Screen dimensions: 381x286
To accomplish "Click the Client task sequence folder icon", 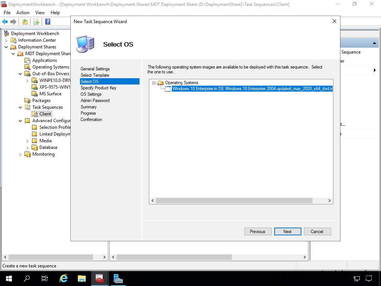I will click(35, 114).
